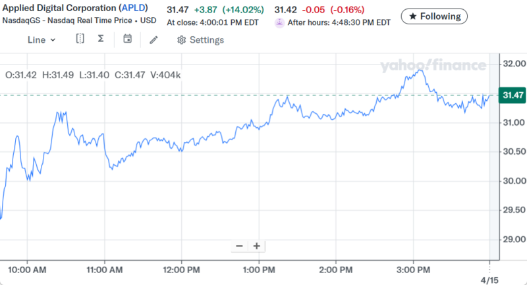Zoom in with the plus button
527x285 pixels.
pyautogui.click(x=256, y=246)
